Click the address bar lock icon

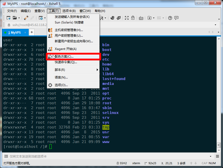9,25
